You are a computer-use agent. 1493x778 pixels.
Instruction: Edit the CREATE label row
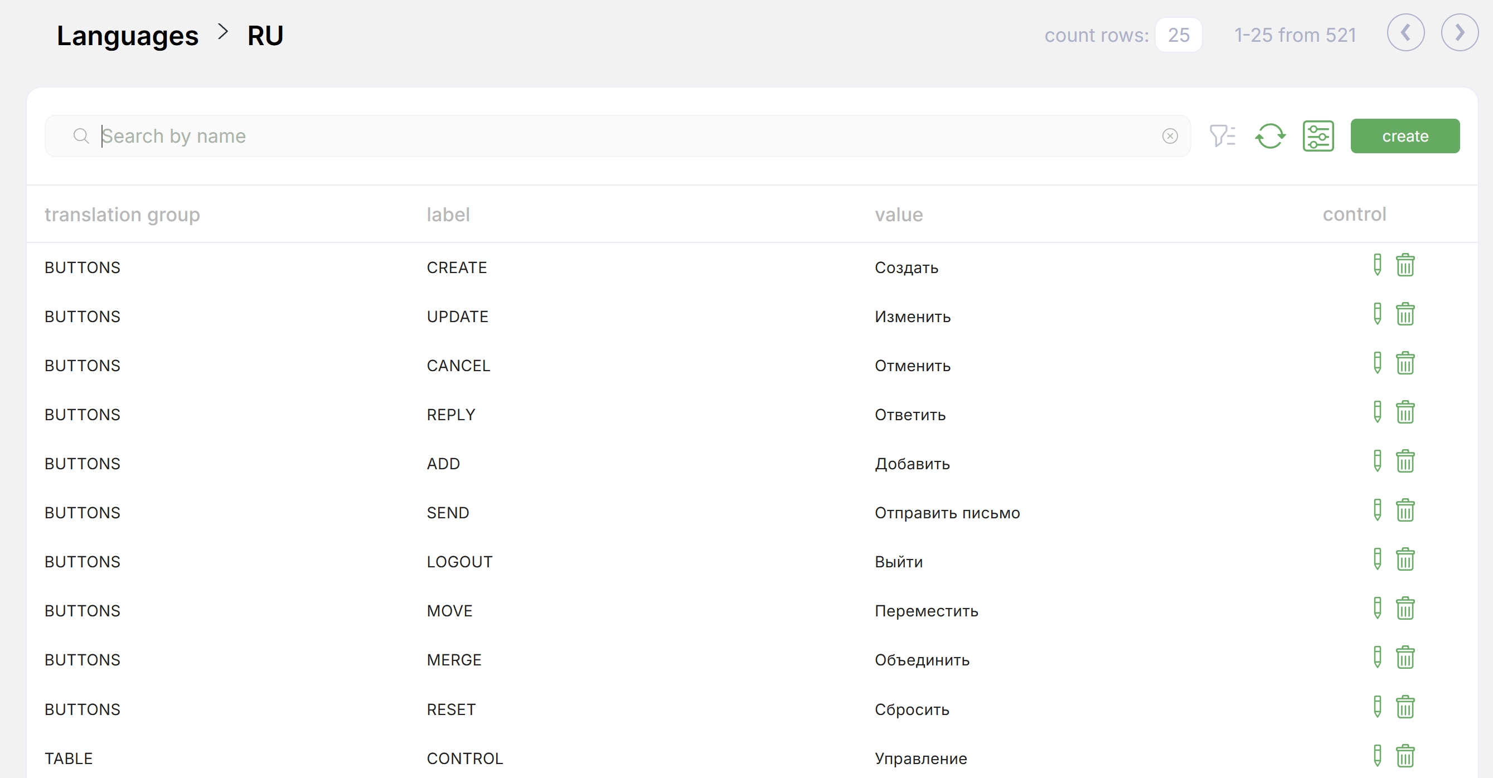tap(1377, 265)
